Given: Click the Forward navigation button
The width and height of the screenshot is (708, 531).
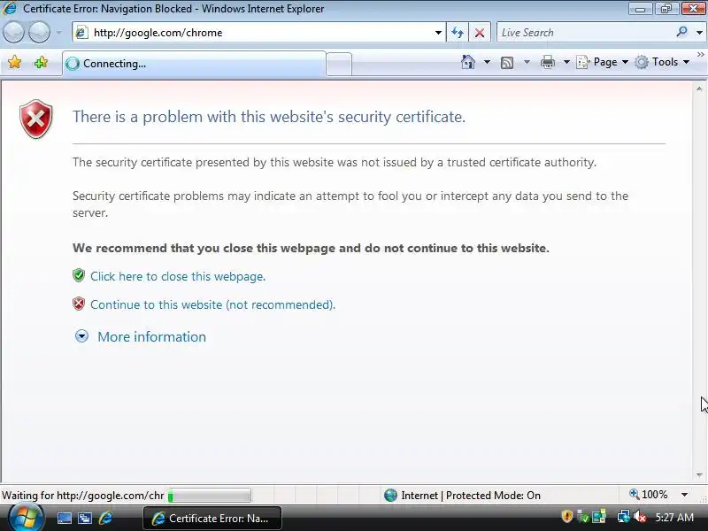Looking at the screenshot, I should click(x=40, y=33).
